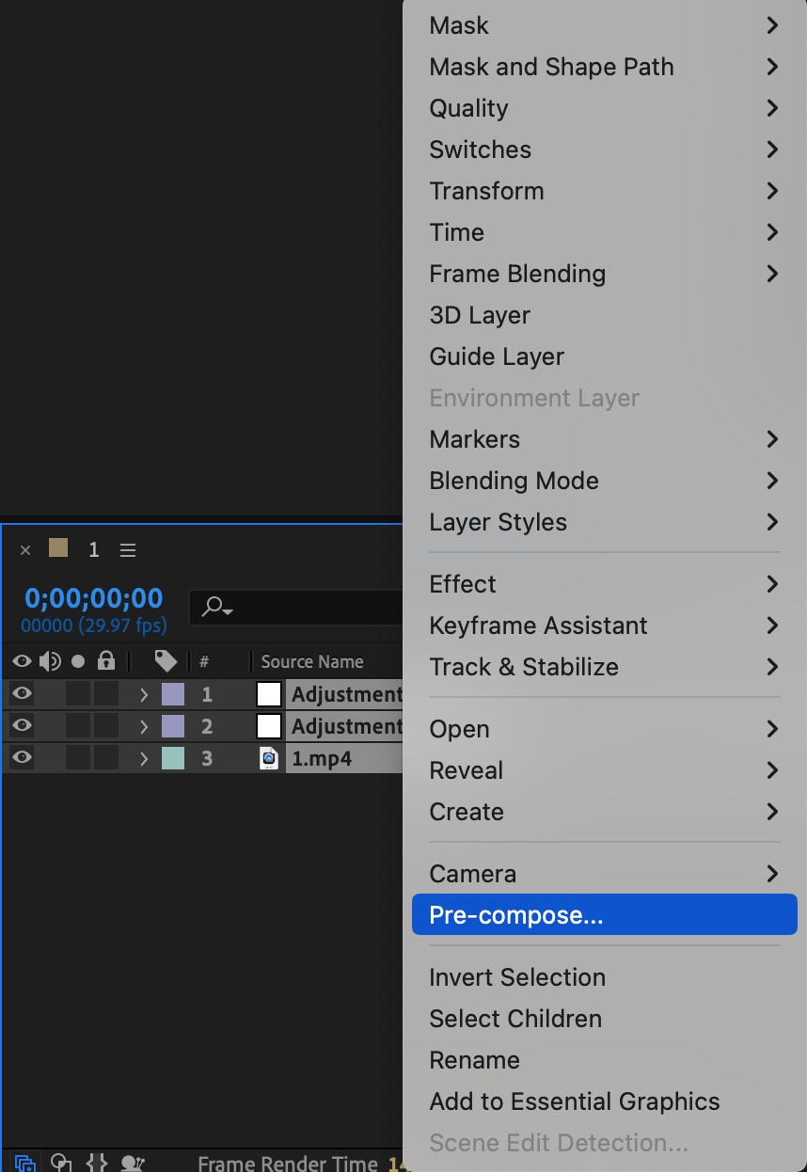
Task: Click the current timecode 0;00;00;00
Action: coord(94,598)
